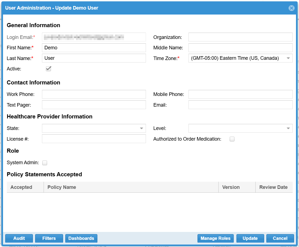This screenshot has height=247, width=299.
Task: Check the System Admin checkbox
Action: pos(45,163)
